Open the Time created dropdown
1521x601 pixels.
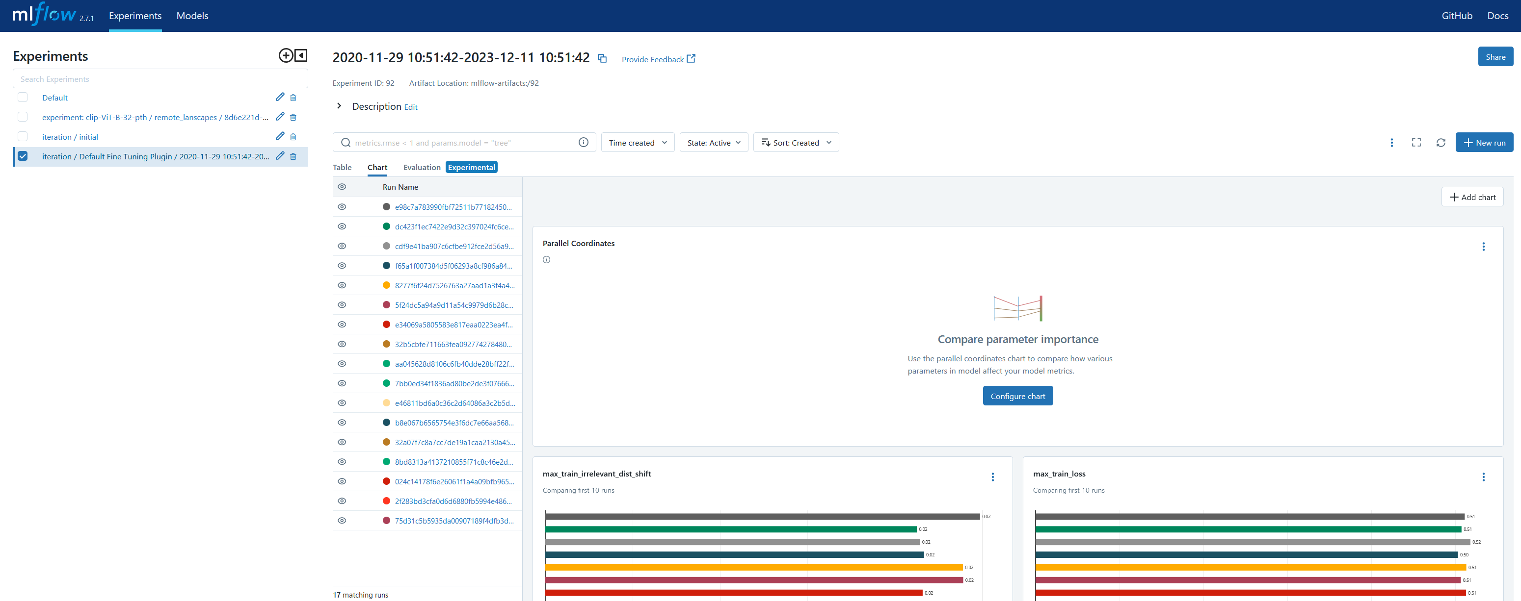coord(638,143)
